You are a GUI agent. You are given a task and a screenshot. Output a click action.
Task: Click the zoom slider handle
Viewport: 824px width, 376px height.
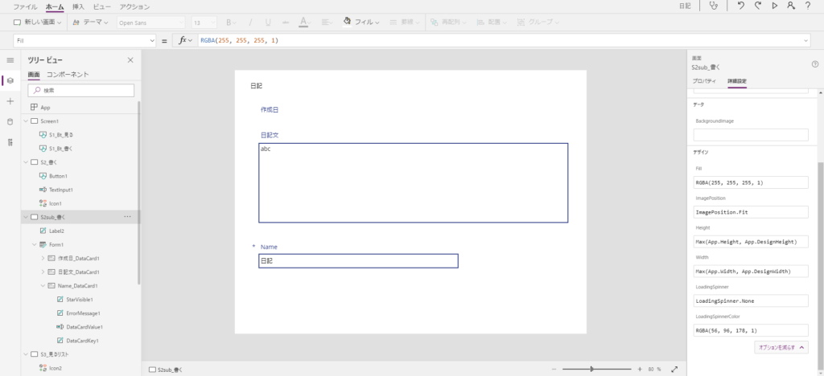point(591,369)
